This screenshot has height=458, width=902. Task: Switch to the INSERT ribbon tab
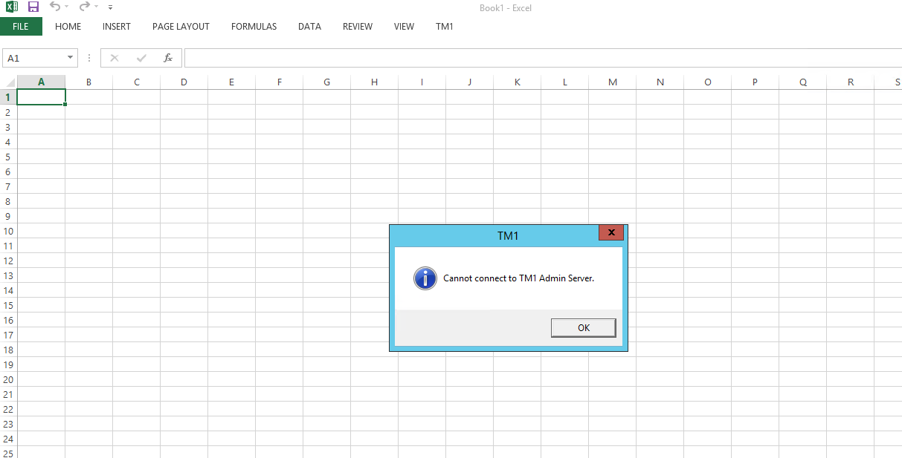(x=117, y=26)
